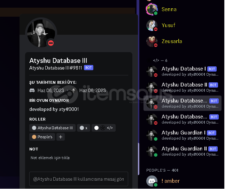Click the server join date icon
Image resolution: width=225 pixels, height=189 pixels.
click(73, 90)
